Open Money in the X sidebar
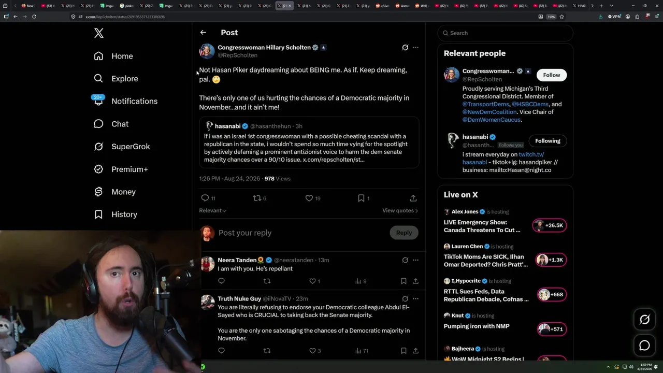 [115, 192]
